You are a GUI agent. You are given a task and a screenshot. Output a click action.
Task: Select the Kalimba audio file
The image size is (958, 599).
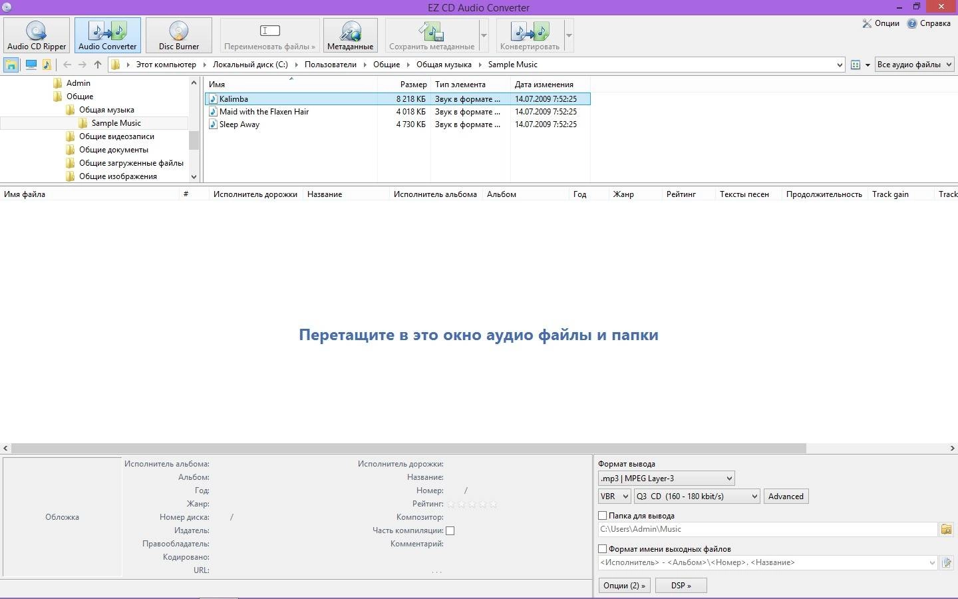397,99
